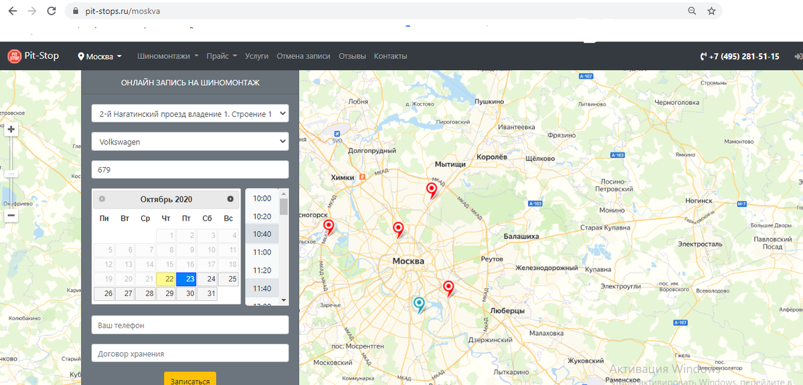Click the Записаться button
This screenshot has width=803, height=385.
click(x=190, y=380)
